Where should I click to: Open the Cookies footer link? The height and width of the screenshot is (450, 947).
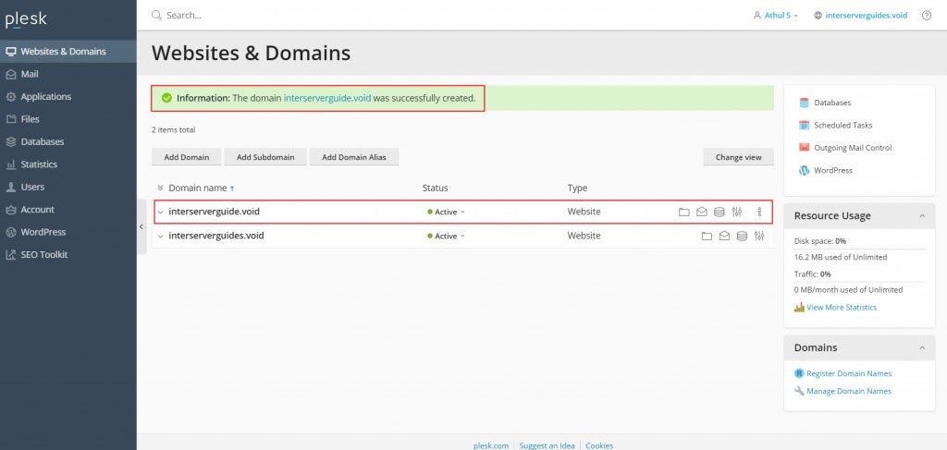click(599, 445)
